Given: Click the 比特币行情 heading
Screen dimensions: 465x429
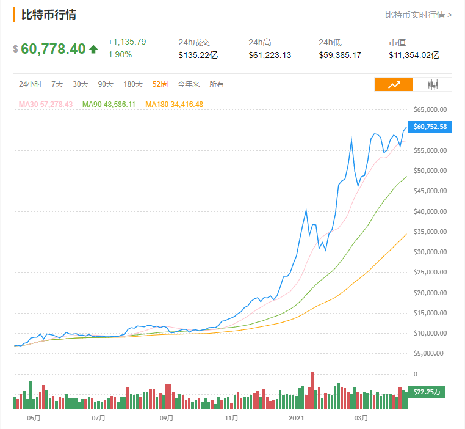Looking at the screenshot, I should coord(49,15).
